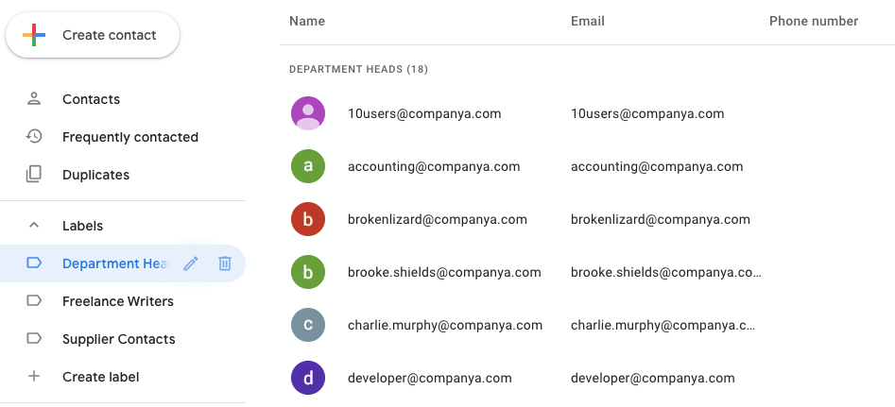Open the charlie.murphy@companya.com contact name

(x=445, y=326)
